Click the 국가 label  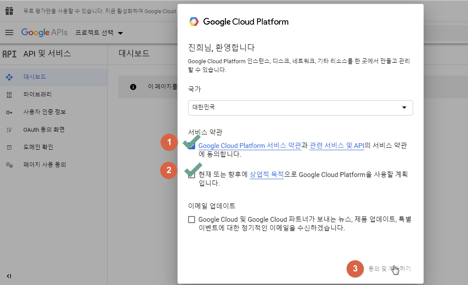point(194,89)
